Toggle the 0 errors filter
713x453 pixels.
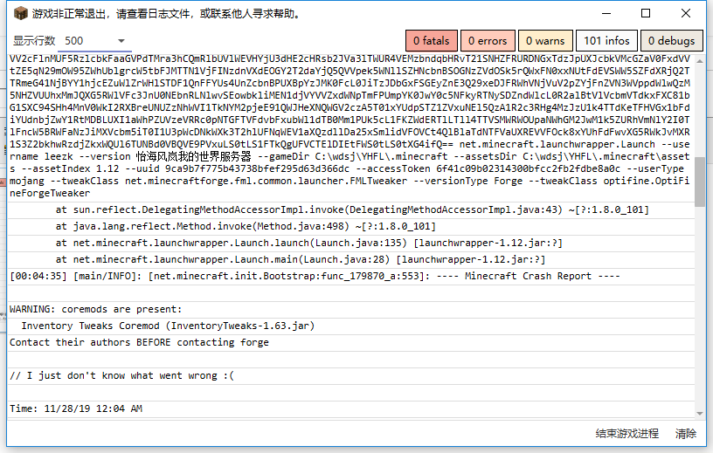tap(488, 41)
